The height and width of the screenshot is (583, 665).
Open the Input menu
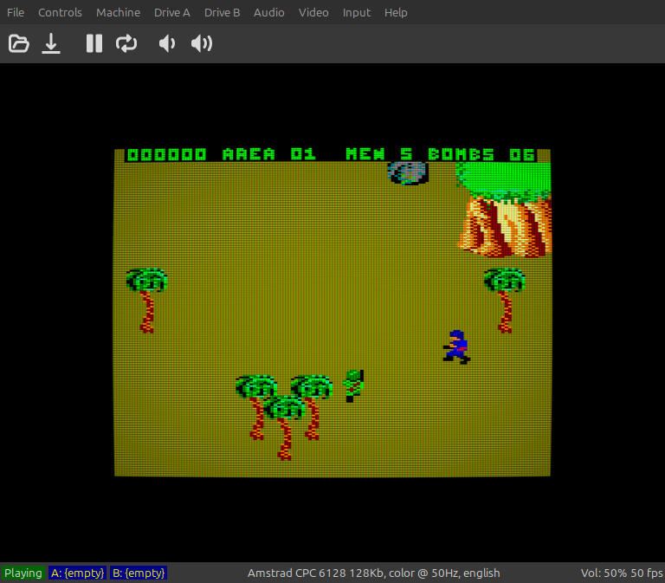(x=356, y=12)
